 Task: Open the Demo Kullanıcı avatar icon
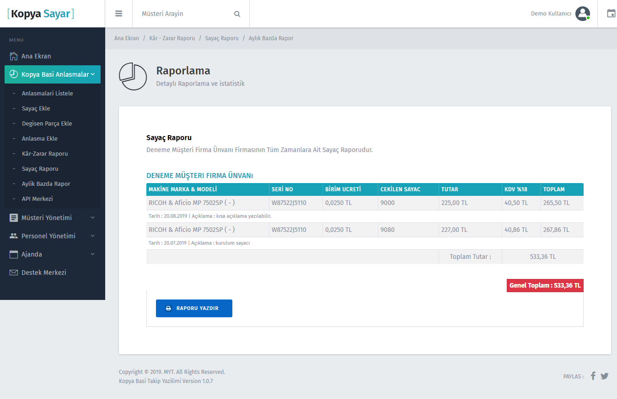click(582, 14)
